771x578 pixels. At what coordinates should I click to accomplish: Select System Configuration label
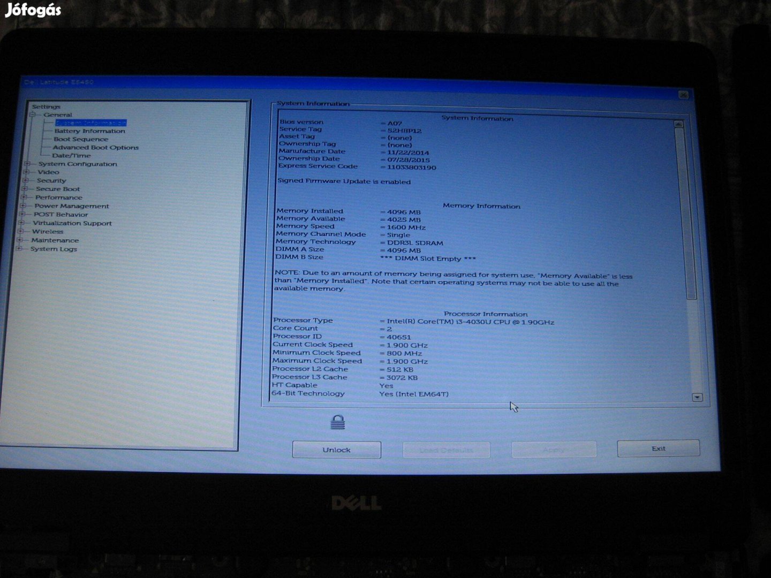pyautogui.click(x=78, y=164)
